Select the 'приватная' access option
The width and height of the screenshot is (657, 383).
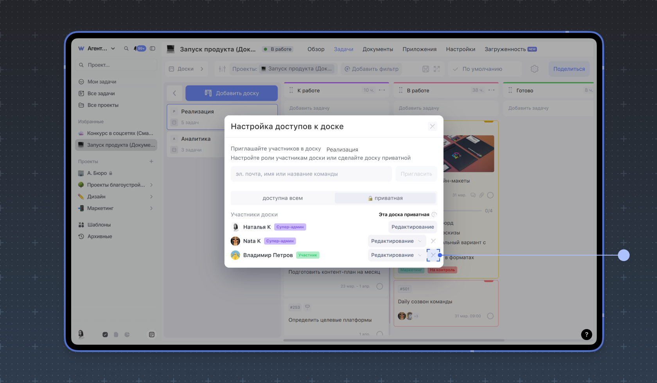(385, 198)
